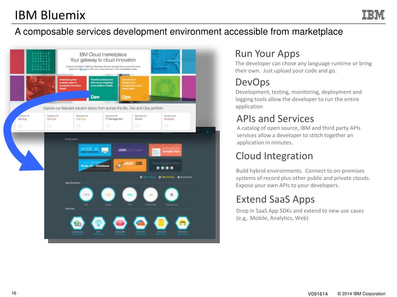This screenshot has height=297, width=397.
Task: Open the Solutions for Gaming card
Action: [x=29, y=121]
